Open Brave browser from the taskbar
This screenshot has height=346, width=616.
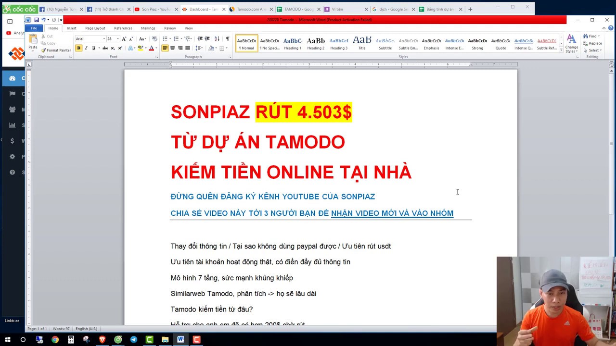pos(102,340)
